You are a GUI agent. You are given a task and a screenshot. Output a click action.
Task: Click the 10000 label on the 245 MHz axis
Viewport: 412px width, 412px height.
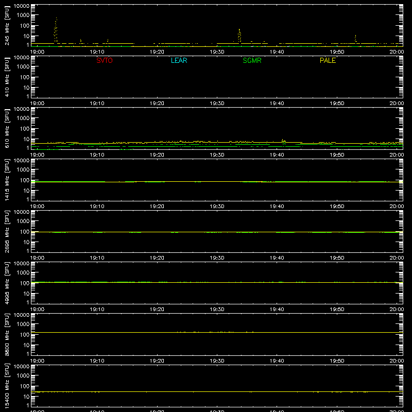point(22,6)
